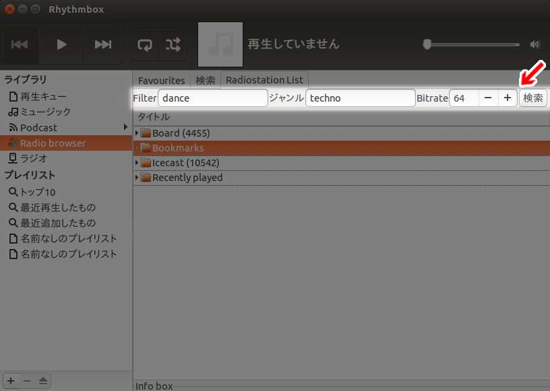Toggle repeat playback mode

[x=144, y=44]
